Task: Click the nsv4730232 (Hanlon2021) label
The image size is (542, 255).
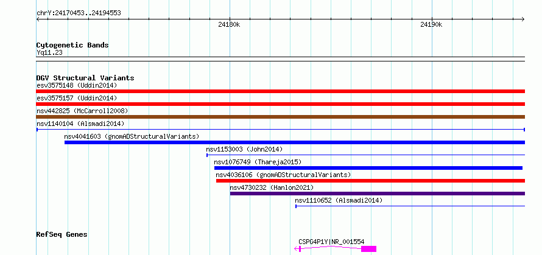Action: 272,187
